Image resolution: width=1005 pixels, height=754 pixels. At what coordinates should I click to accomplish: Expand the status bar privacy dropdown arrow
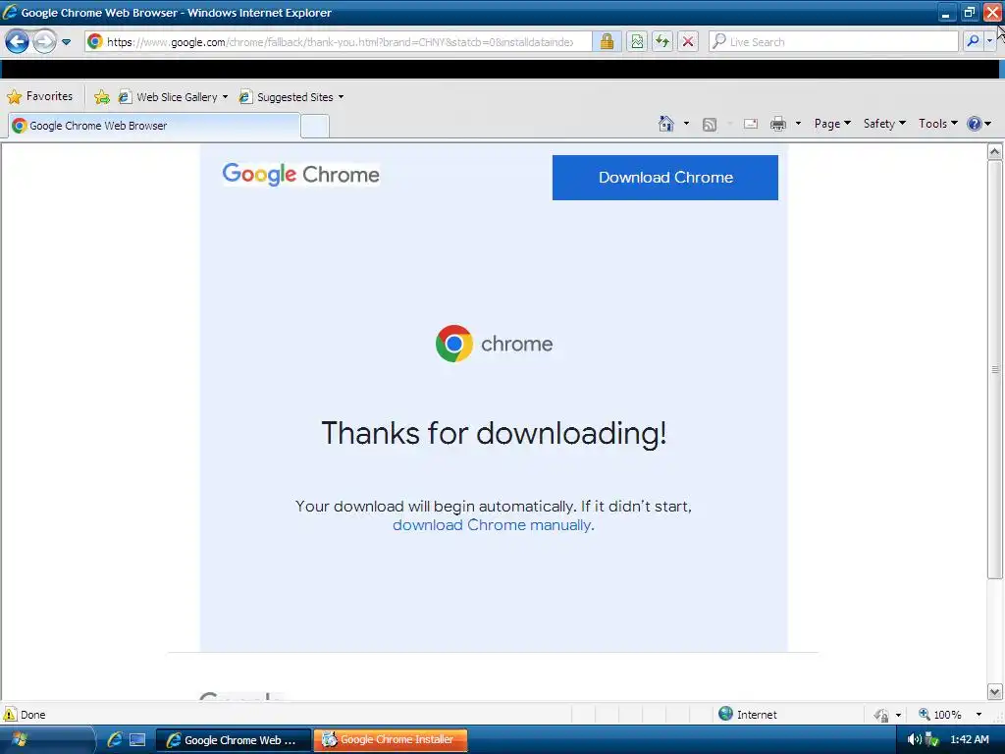pos(899,715)
